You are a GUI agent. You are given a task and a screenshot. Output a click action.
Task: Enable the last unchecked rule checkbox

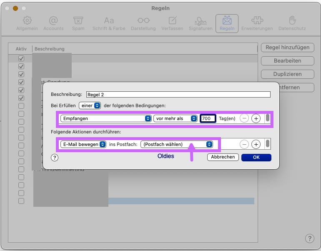(x=21, y=201)
